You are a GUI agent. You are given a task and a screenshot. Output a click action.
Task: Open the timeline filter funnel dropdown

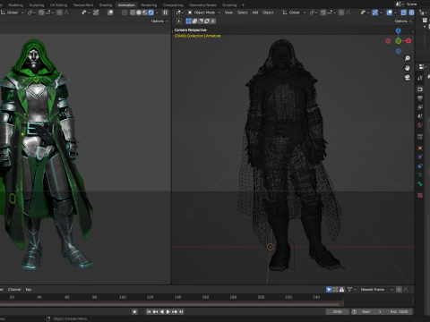point(351,290)
